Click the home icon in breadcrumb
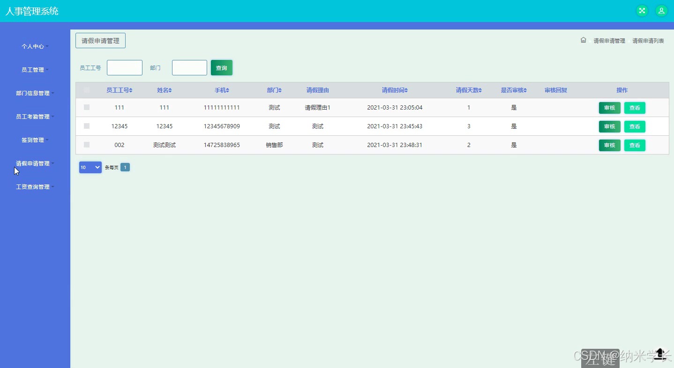674x368 pixels. [x=584, y=40]
